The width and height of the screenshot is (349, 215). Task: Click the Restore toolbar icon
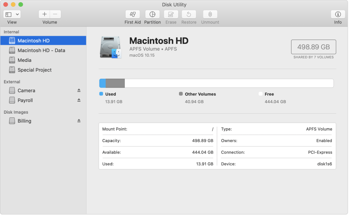[x=189, y=15]
